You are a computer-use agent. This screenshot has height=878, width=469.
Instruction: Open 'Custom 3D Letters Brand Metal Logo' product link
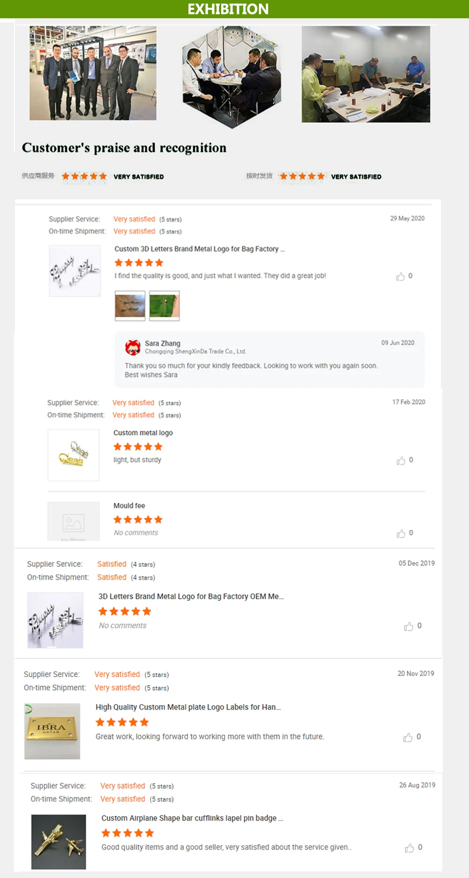click(x=199, y=249)
